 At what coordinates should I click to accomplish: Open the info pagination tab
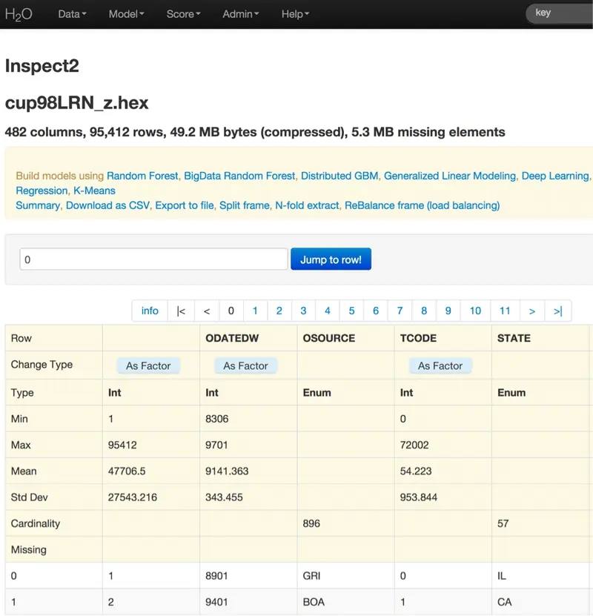150,311
